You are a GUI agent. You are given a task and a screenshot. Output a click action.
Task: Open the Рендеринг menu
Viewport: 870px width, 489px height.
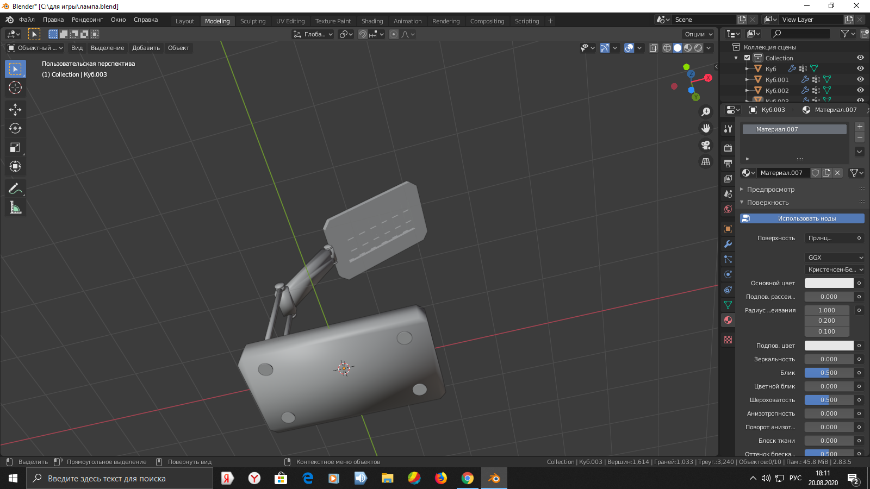tap(87, 20)
